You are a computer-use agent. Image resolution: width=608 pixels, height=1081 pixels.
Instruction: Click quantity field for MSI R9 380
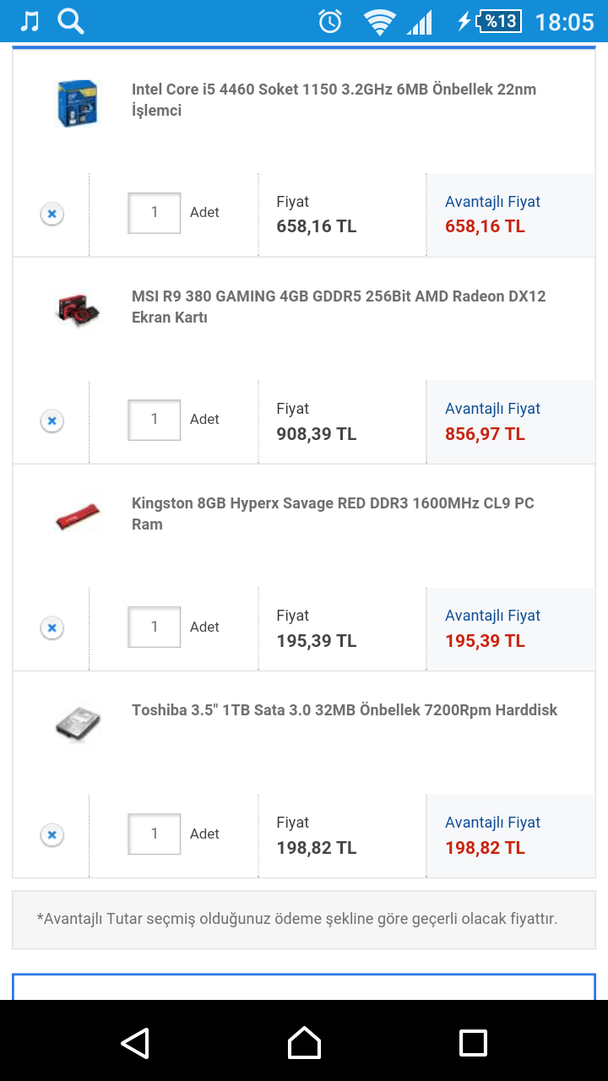154,420
